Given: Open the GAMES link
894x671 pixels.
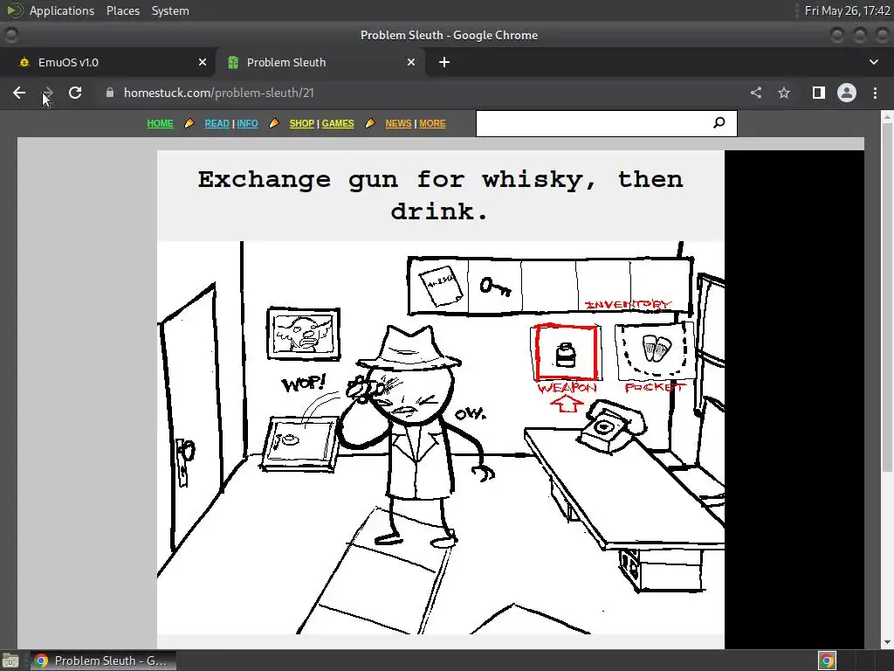Looking at the screenshot, I should pos(338,123).
